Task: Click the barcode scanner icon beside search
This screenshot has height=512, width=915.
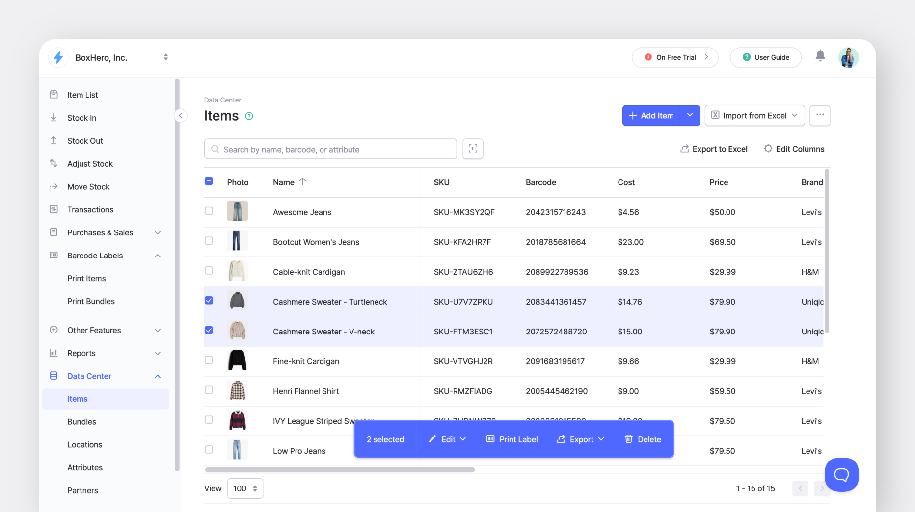Action: (x=473, y=149)
